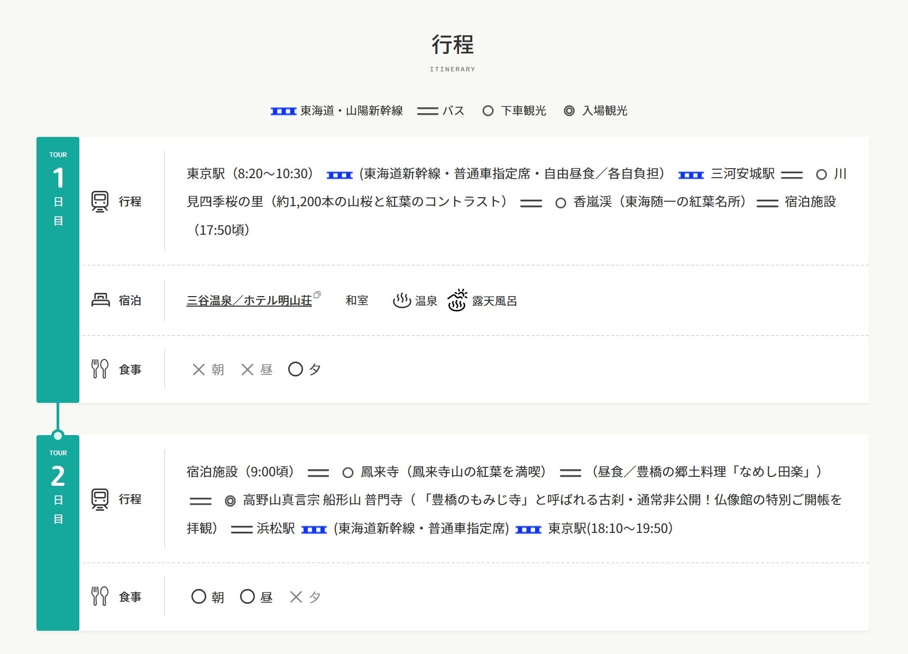Click the timeline dot connecting Day 1 and Day 2
This screenshot has height=654, width=908.
coord(58,435)
